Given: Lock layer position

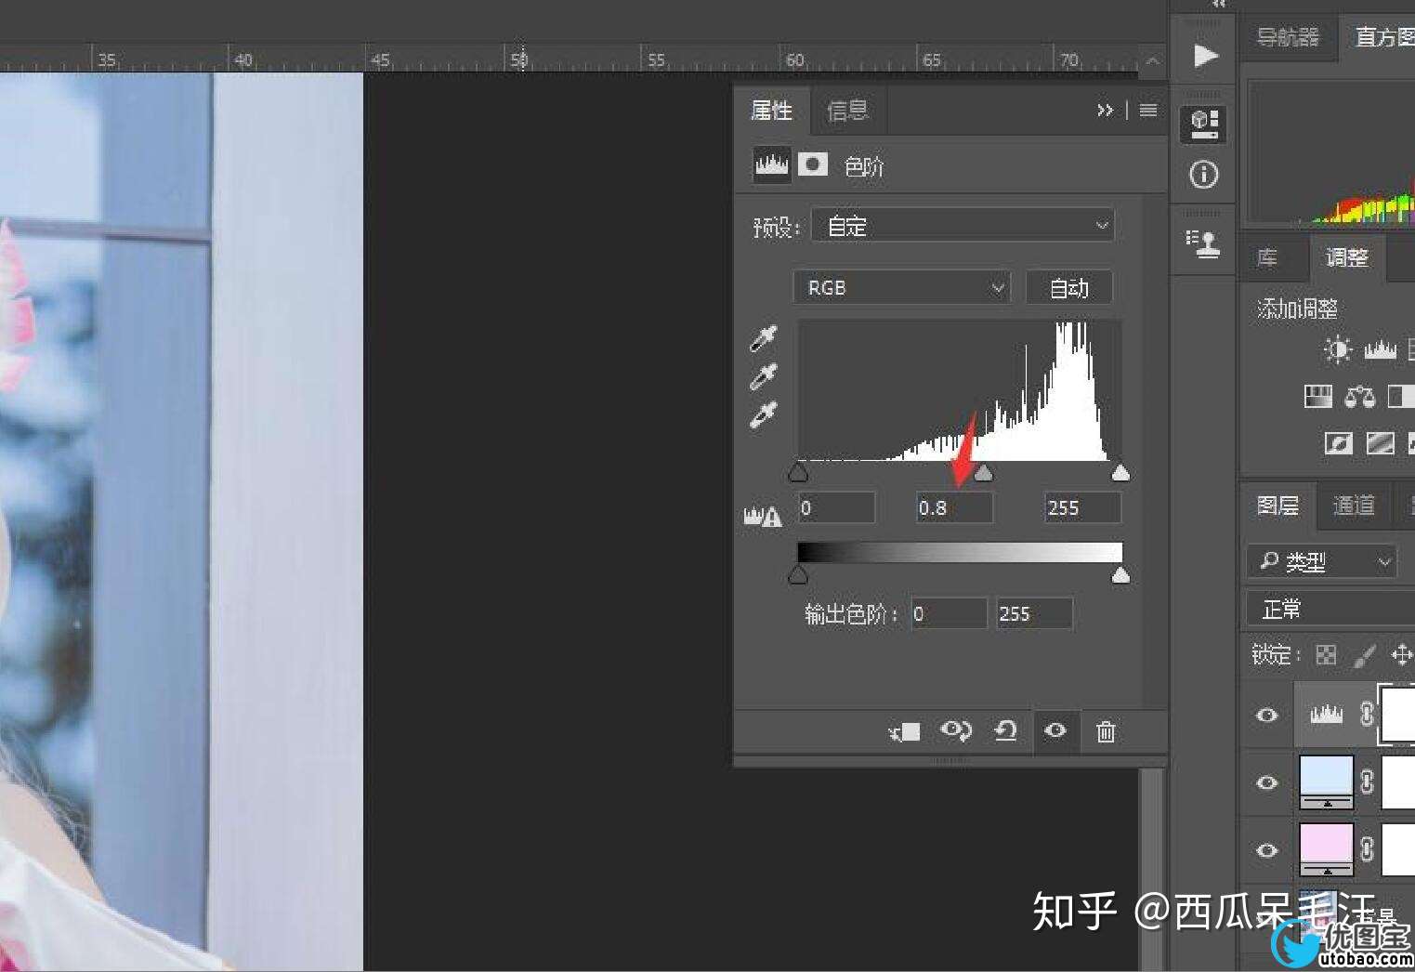Looking at the screenshot, I should (x=1401, y=655).
